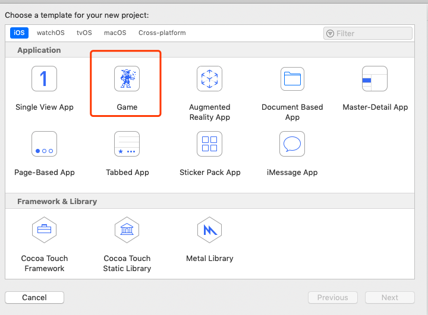
Task: Focus the Filter search field
Action: pyautogui.click(x=368, y=33)
